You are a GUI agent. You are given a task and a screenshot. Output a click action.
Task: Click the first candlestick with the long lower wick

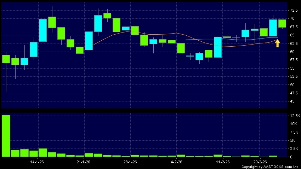pos(6,59)
